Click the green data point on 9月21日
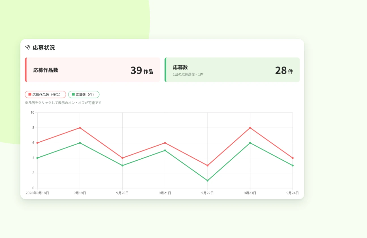The width and height of the screenshot is (367, 238). click(165, 150)
